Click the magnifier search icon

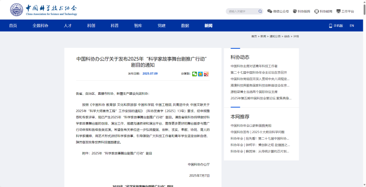(x=260, y=11)
